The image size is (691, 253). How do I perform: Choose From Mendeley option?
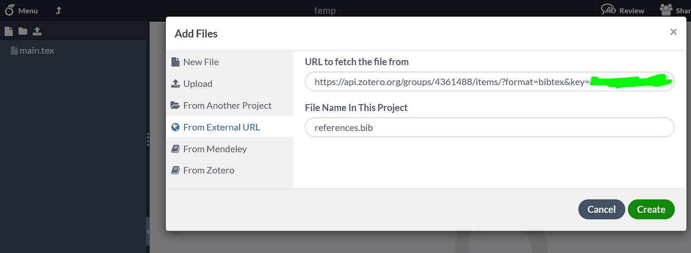pyautogui.click(x=215, y=149)
